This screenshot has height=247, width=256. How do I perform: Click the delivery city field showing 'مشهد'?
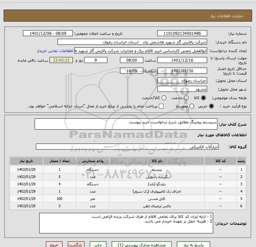click(182, 89)
